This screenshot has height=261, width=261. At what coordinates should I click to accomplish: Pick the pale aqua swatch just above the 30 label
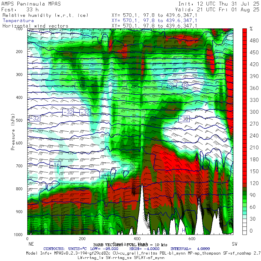click(x=244, y=217)
